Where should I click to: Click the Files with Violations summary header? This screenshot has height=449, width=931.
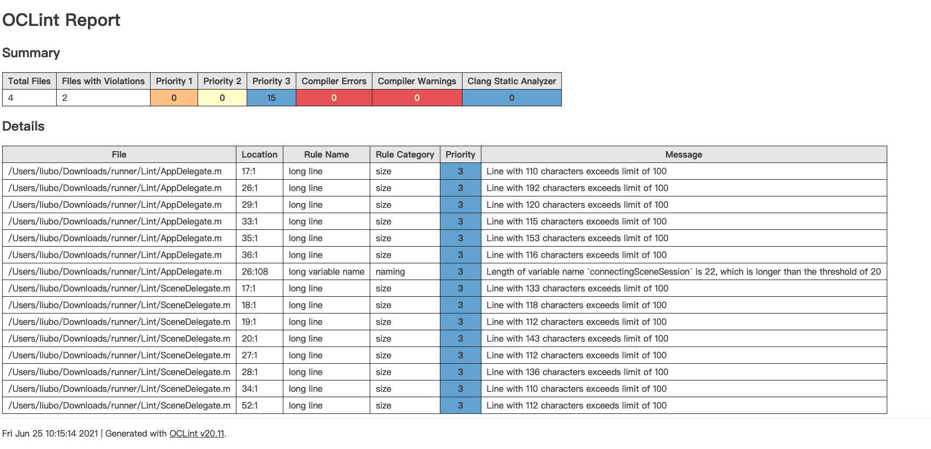[103, 81]
